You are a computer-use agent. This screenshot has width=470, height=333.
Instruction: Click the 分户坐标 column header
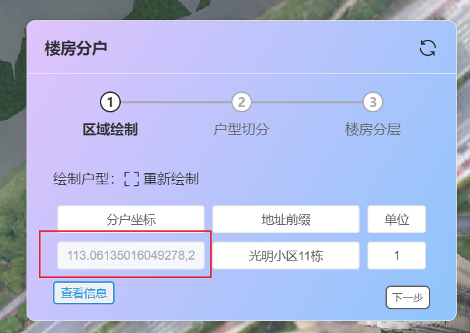[131, 219]
